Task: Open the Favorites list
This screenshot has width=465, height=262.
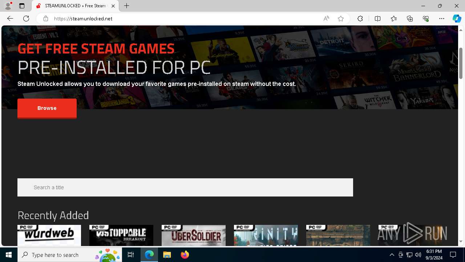Action: tap(394, 19)
